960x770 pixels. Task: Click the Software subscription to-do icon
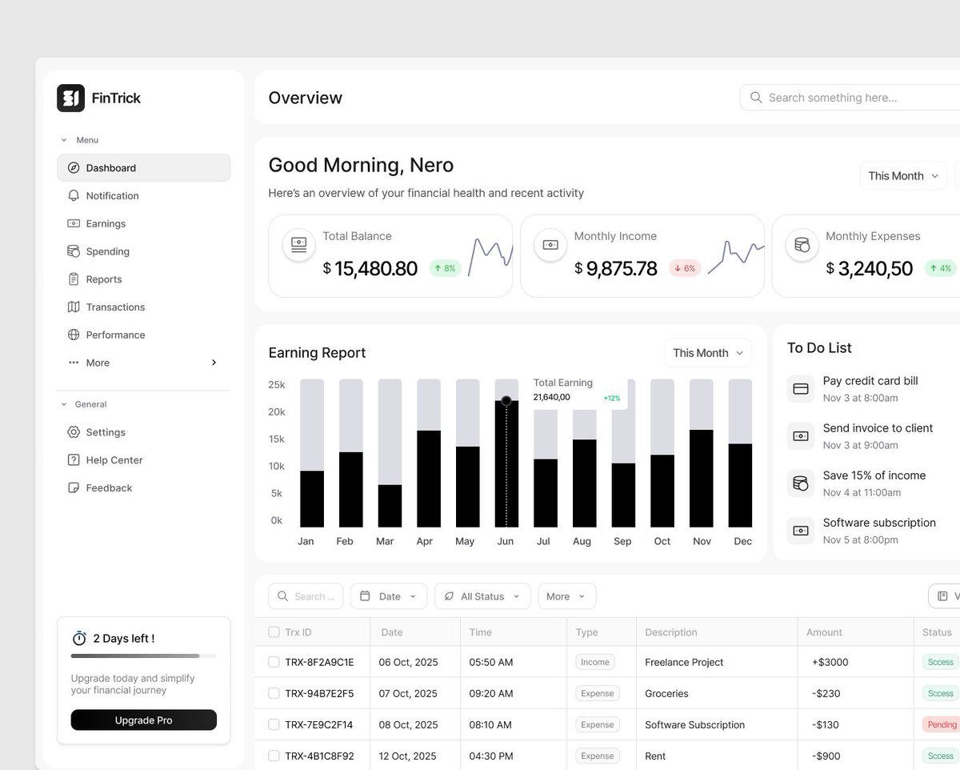pyautogui.click(x=801, y=531)
